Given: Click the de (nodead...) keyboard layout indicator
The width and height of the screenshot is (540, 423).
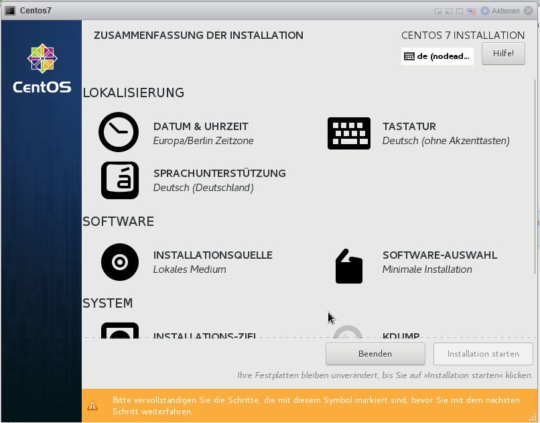Looking at the screenshot, I should pyautogui.click(x=437, y=56).
